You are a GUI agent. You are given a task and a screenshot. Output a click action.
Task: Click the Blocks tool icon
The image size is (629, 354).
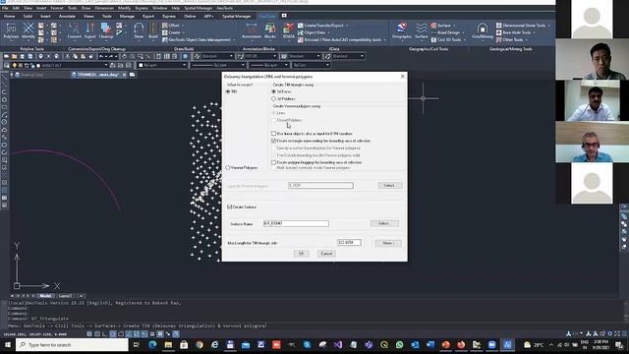click(x=270, y=30)
